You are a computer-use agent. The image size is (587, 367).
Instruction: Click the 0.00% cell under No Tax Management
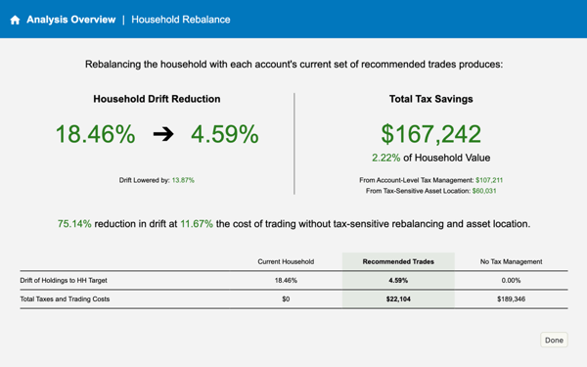(x=511, y=281)
